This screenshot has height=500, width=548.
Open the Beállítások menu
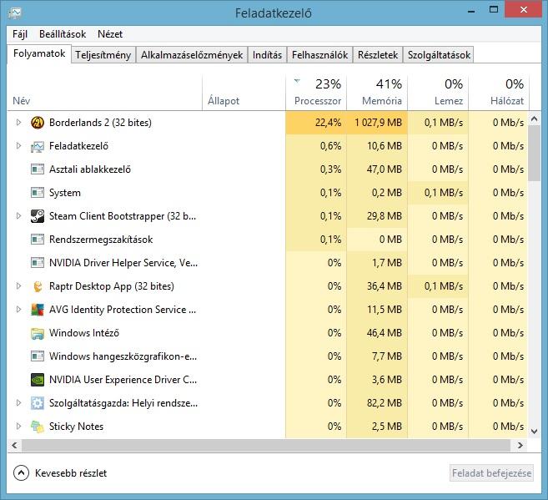point(63,34)
